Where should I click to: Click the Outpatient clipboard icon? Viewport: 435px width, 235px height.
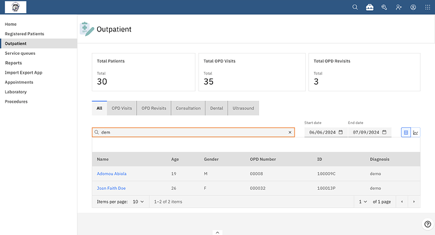click(87, 29)
